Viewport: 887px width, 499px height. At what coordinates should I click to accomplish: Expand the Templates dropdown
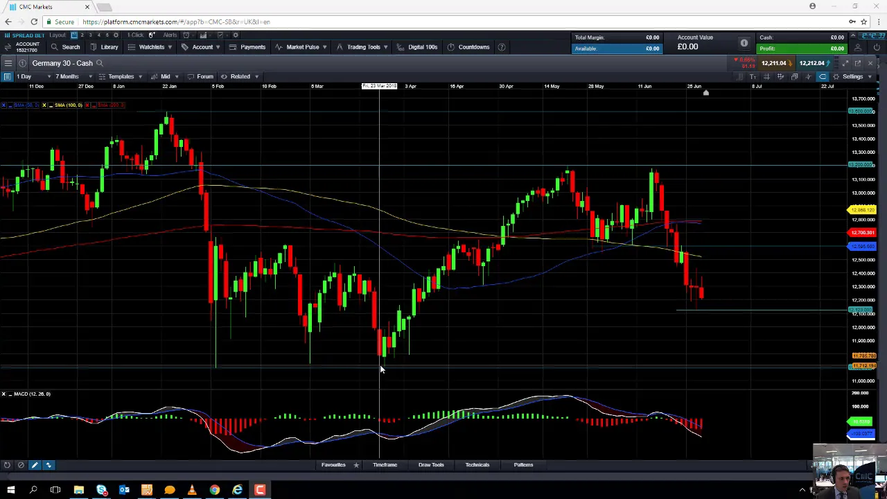tap(120, 76)
